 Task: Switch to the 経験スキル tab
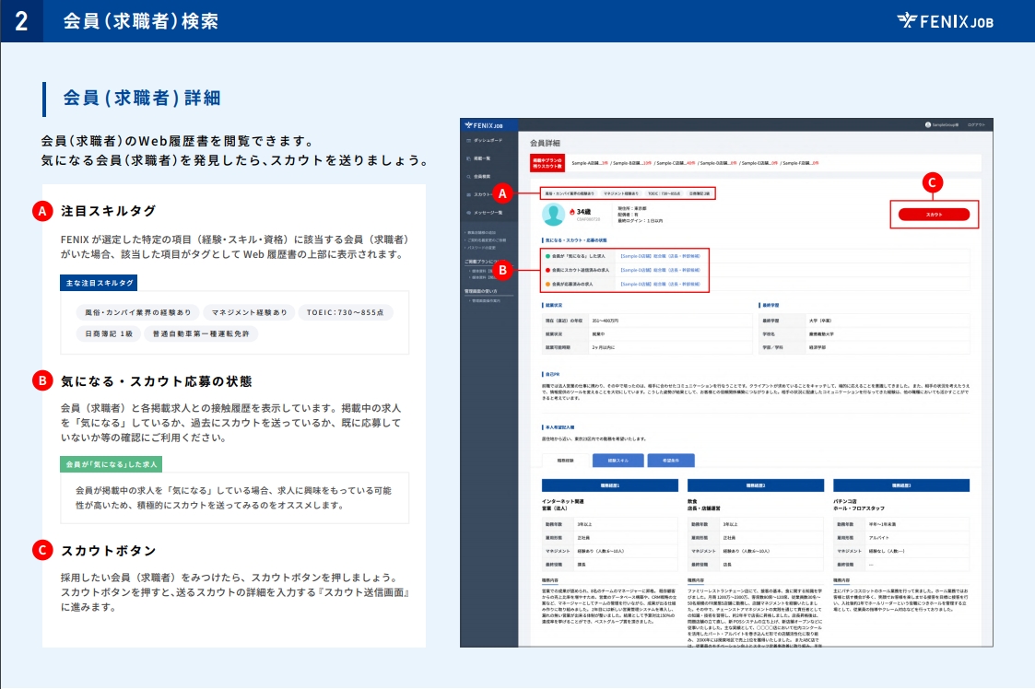[x=617, y=459]
